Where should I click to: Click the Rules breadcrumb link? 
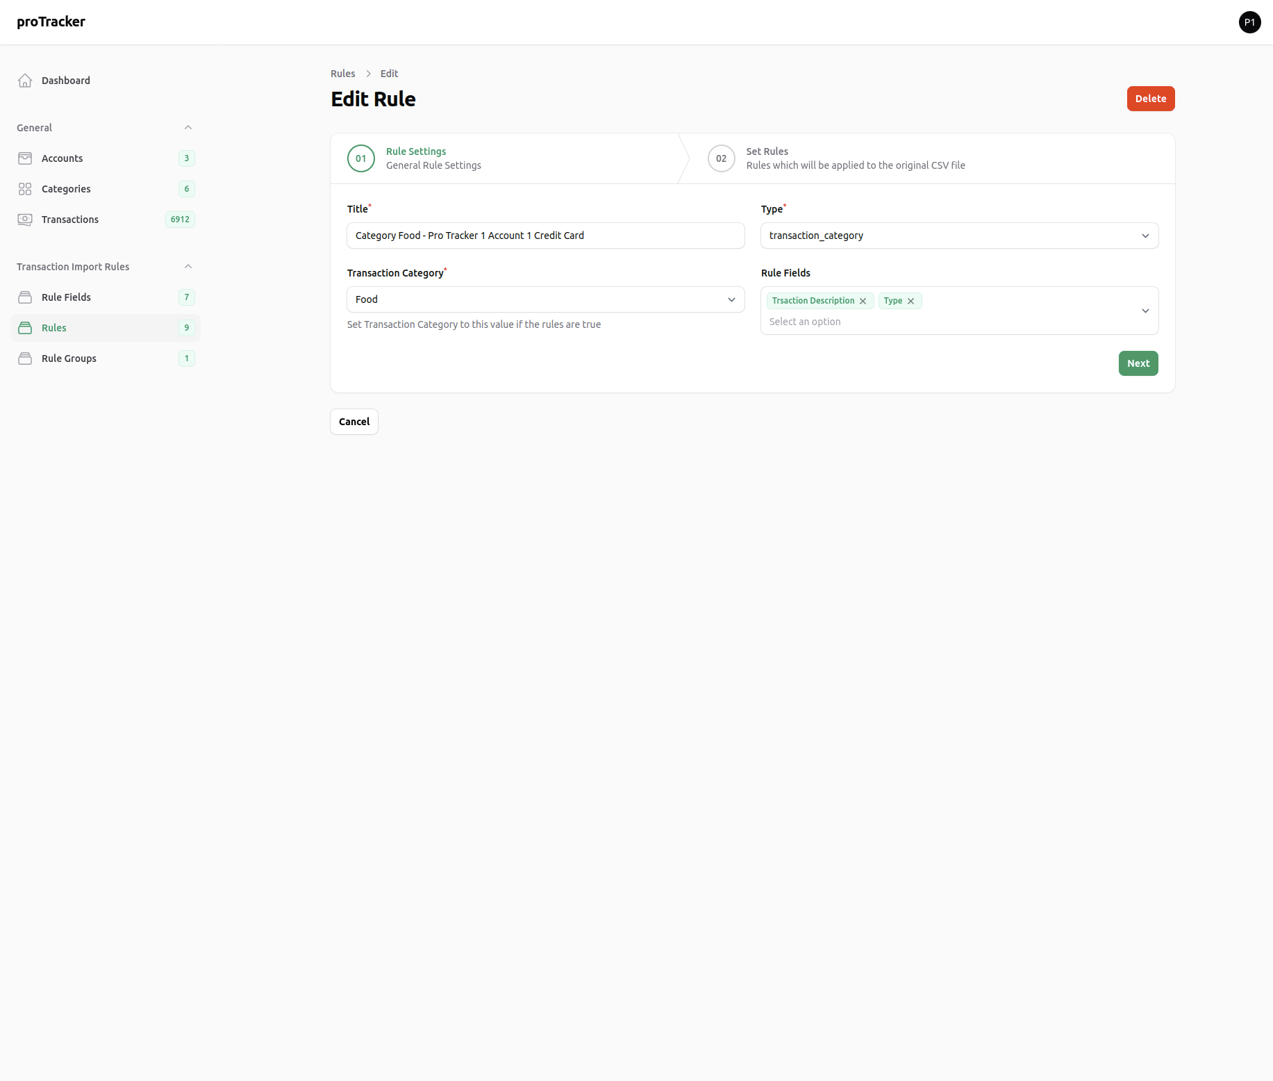[x=342, y=74]
